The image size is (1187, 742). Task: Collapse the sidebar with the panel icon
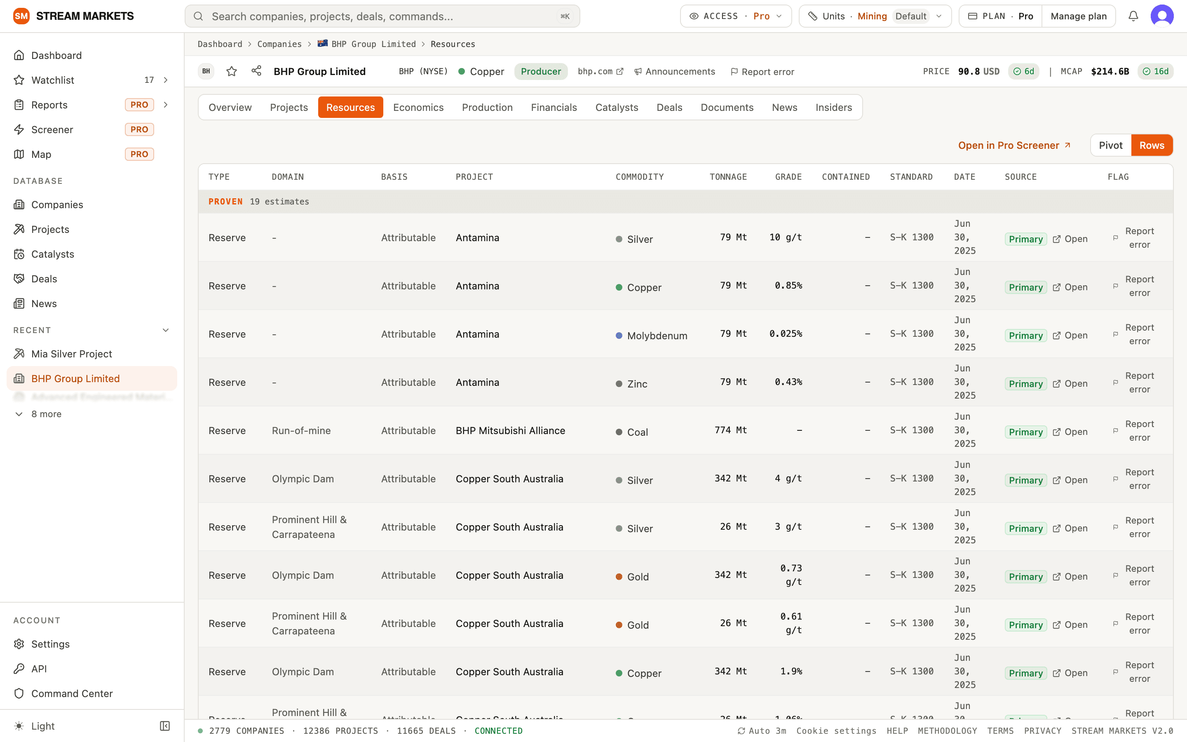pyautogui.click(x=165, y=726)
